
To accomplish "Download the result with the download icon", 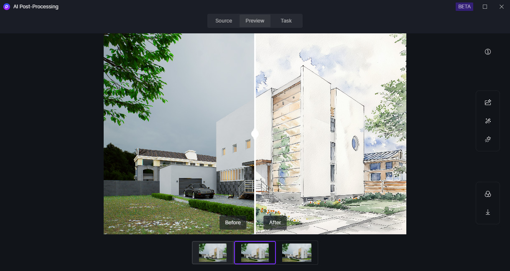I will [x=488, y=212].
